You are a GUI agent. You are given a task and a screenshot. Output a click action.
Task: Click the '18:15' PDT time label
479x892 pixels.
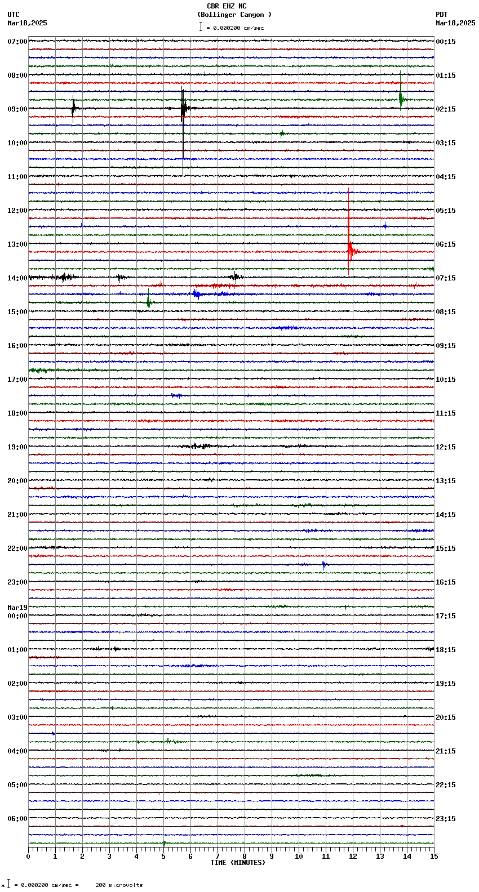446,650
